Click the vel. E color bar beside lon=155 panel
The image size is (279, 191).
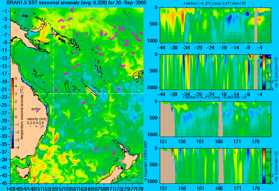(264, 72)
